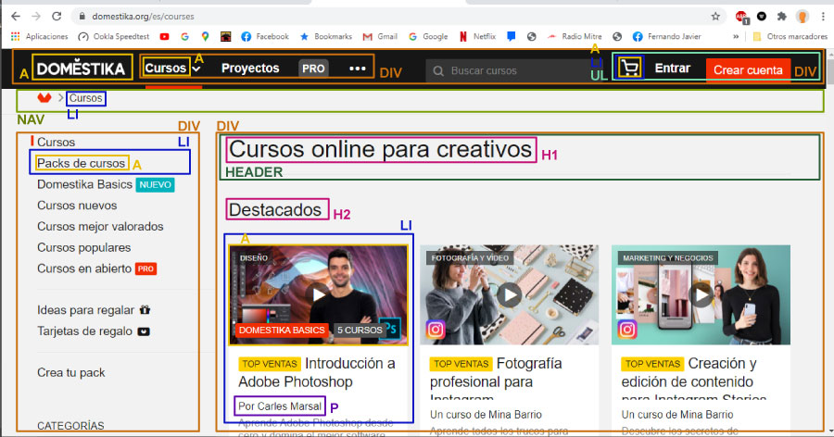Image resolution: width=834 pixels, height=437 pixels.
Task: Open the browser extensions puzzle icon
Action: 782,17
